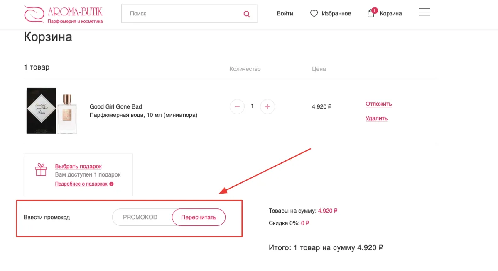Click the Войти login link
498x271 pixels.
pos(285,13)
